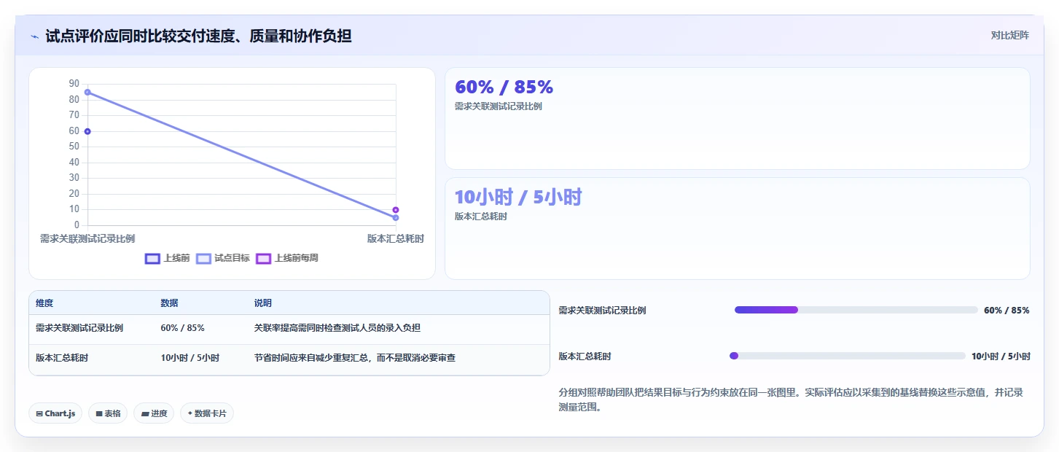
Task: Click the purple chart point at 10
Action: click(396, 210)
